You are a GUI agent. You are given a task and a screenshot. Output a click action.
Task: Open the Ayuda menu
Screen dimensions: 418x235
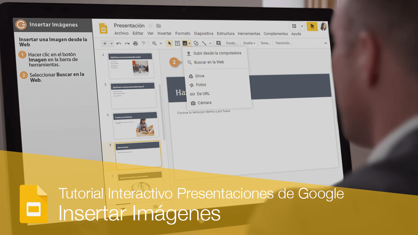click(296, 34)
